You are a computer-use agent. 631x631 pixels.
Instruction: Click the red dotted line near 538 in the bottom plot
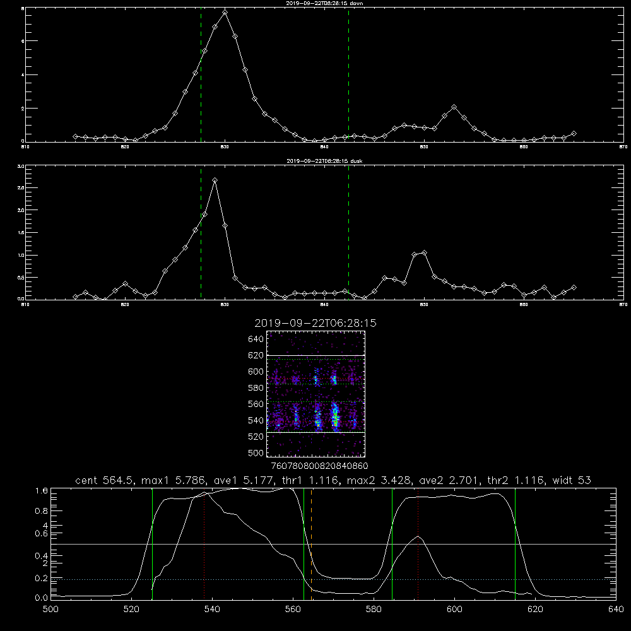point(204,543)
